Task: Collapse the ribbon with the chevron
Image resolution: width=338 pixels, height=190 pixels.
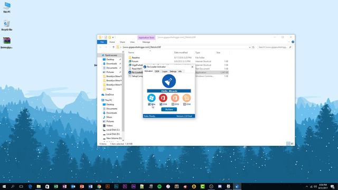Action: click(289, 42)
